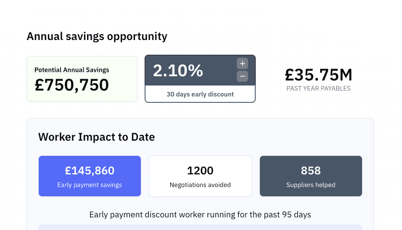Click the Potential Annual Savings label
Screen dimensions: 402x230
pyautogui.click(x=72, y=70)
